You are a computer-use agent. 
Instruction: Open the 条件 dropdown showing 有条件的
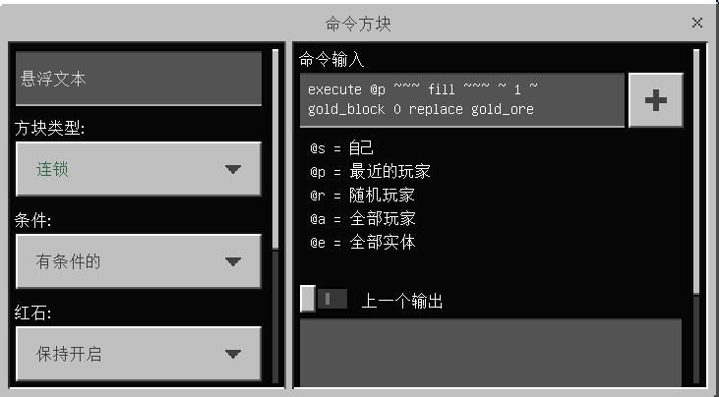[x=139, y=261]
